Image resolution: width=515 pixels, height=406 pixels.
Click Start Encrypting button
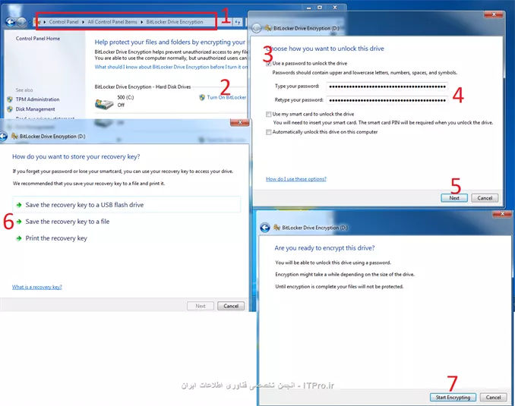453,397
